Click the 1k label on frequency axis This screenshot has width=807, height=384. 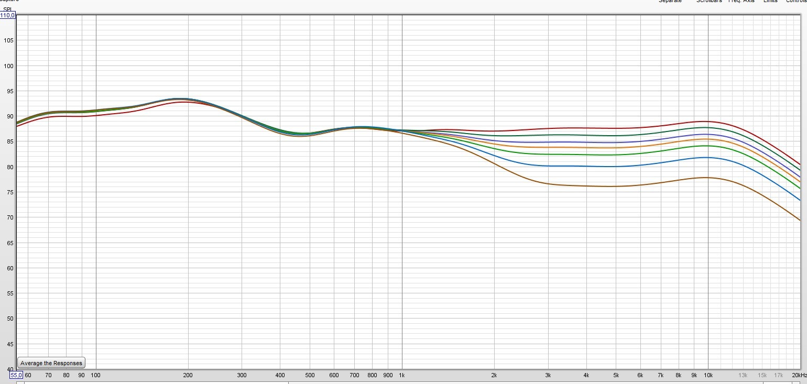tap(402, 375)
